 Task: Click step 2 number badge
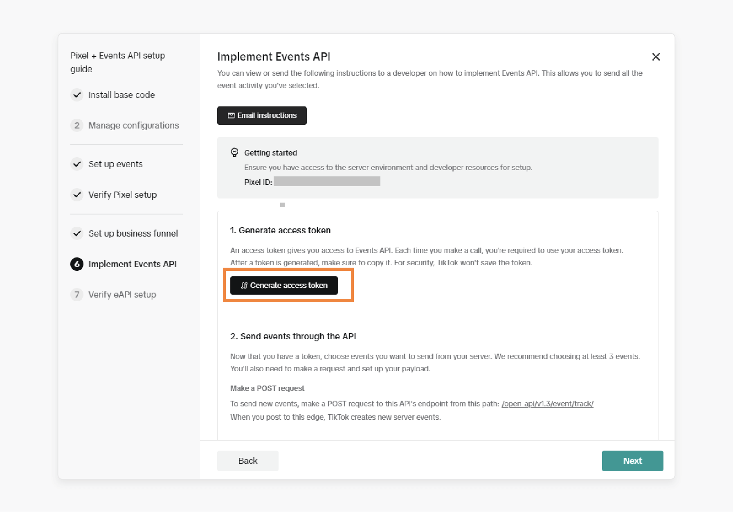77,125
